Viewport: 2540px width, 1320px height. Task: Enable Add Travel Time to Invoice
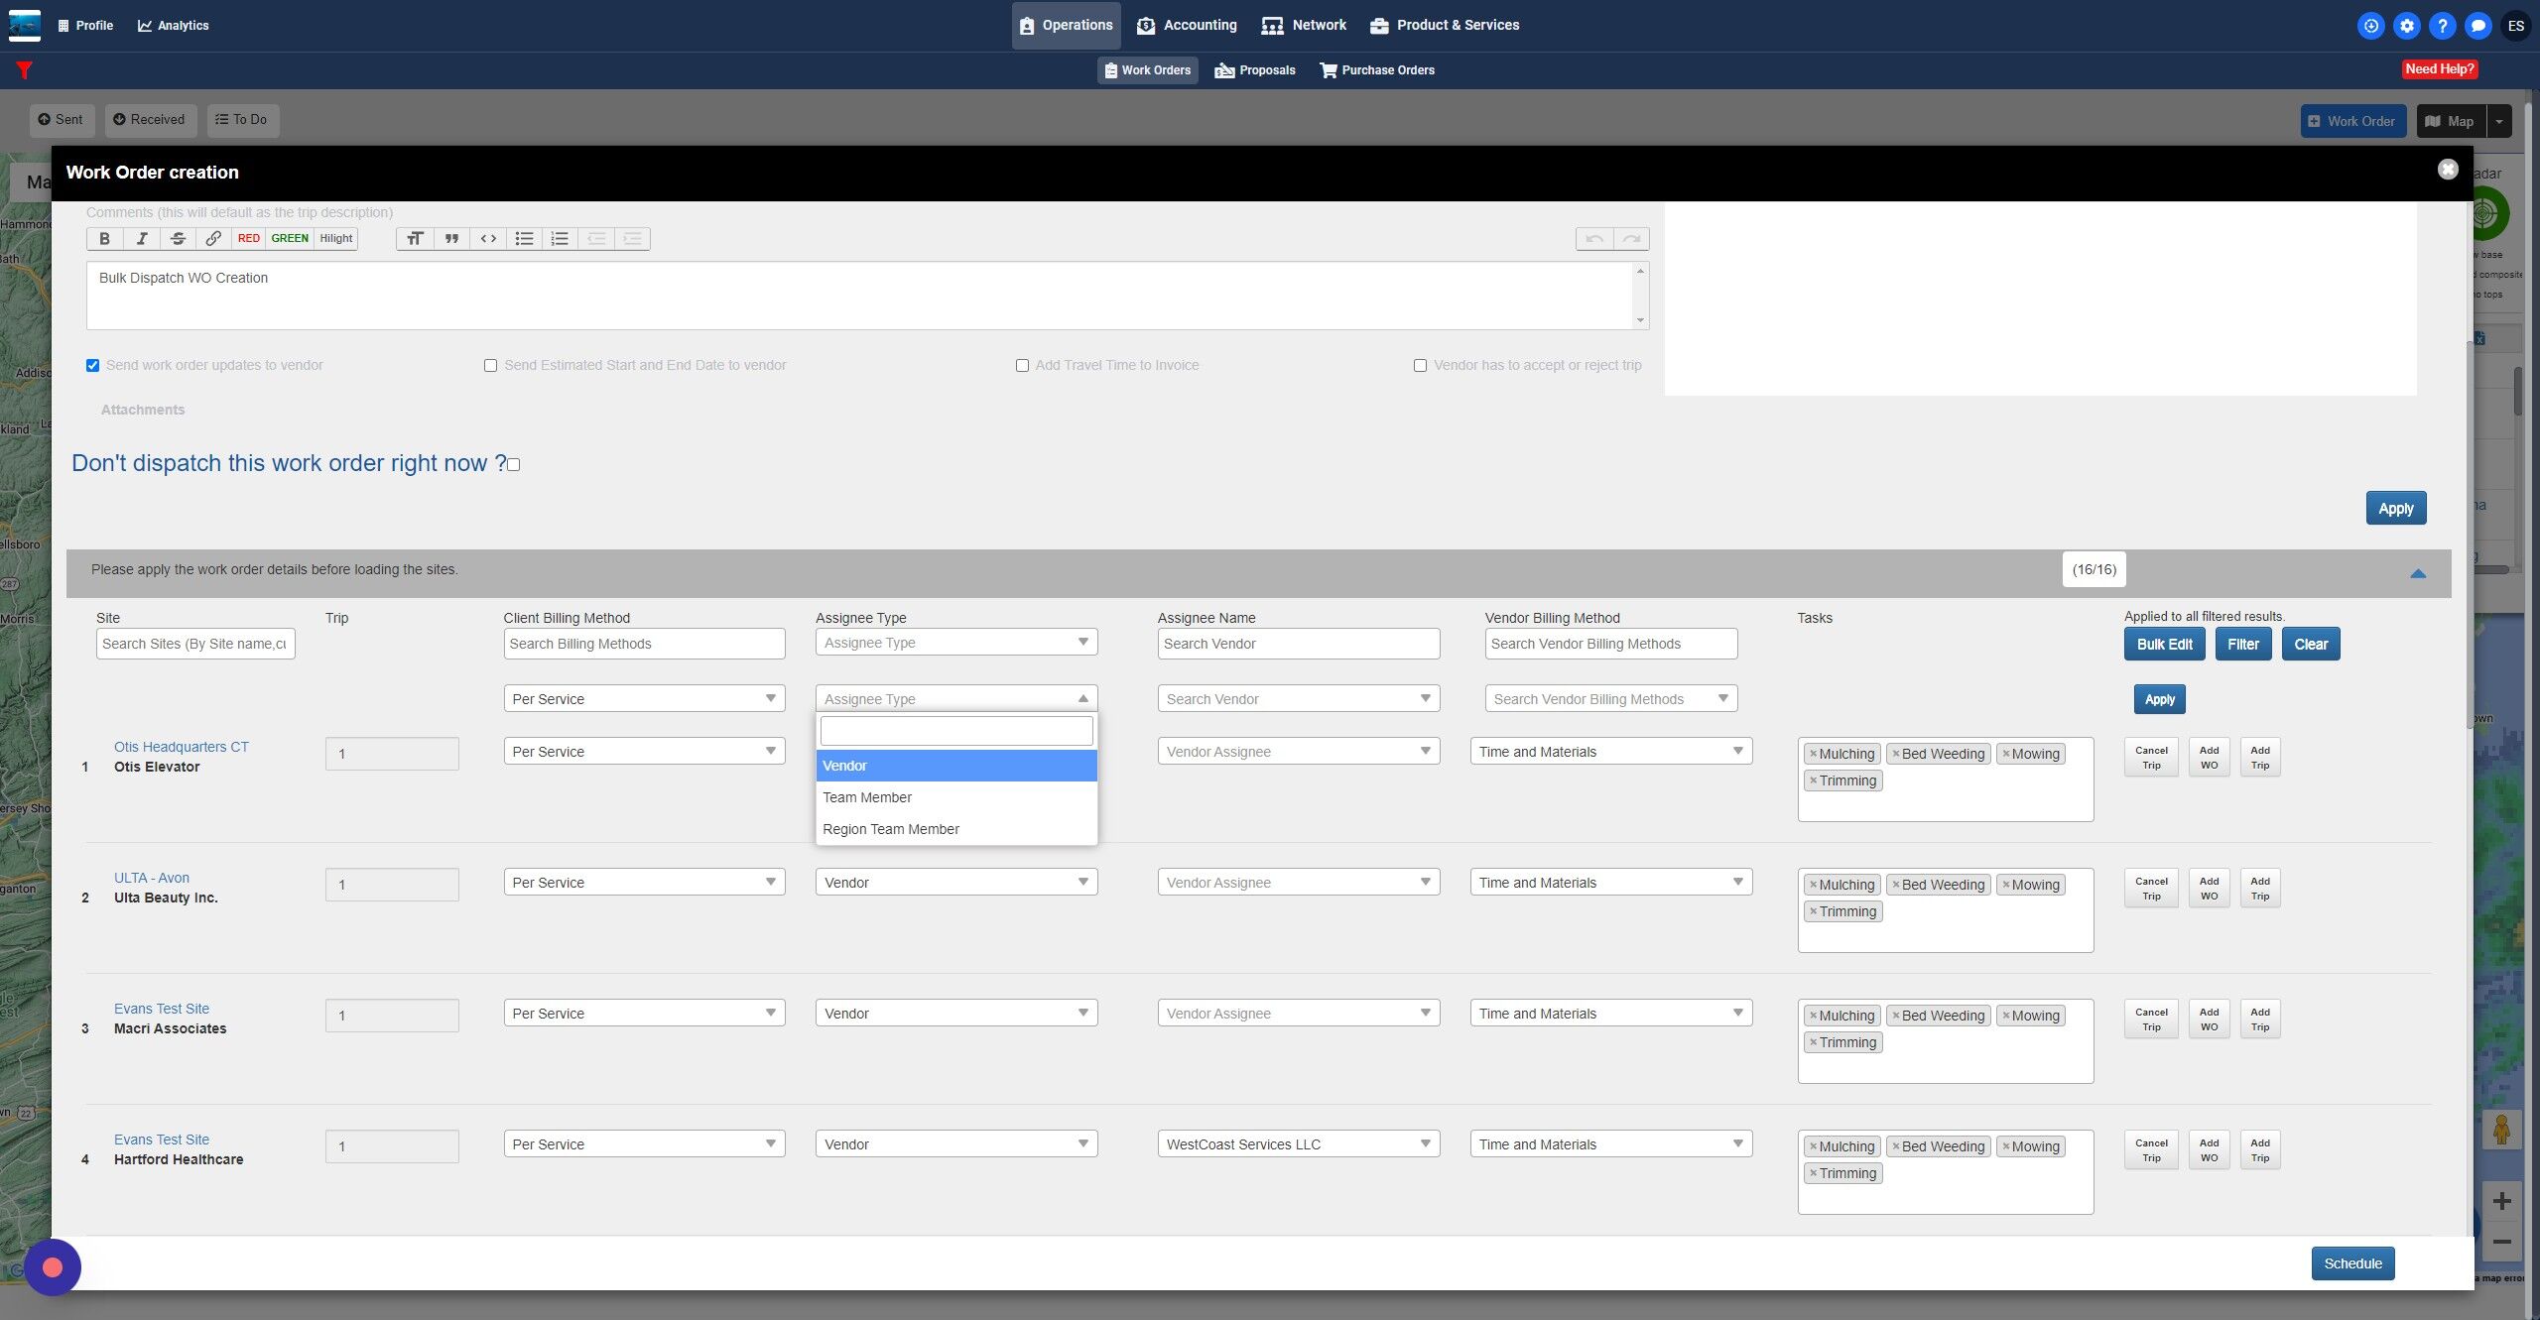pyautogui.click(x=1022, y=365)
